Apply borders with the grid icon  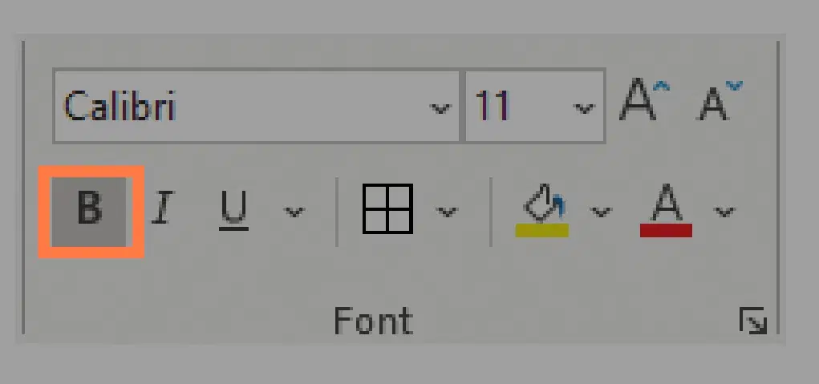click(387, 208)
